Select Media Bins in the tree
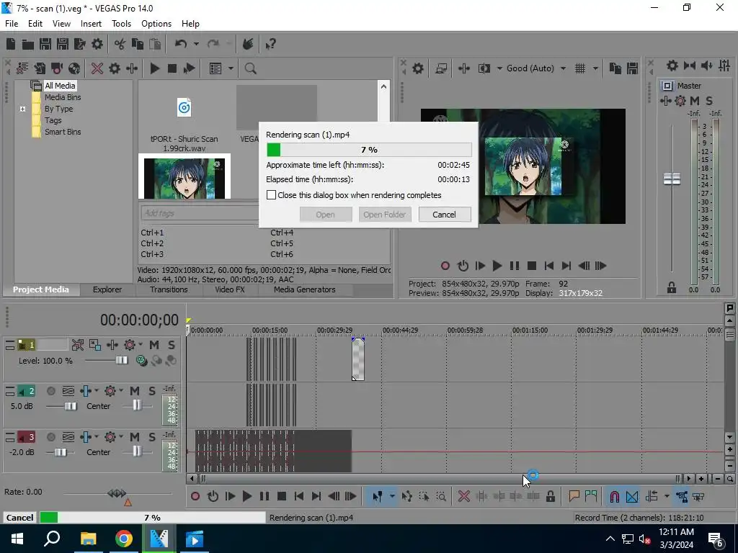This screenshot has height=553, width=738. pos(63,97)
